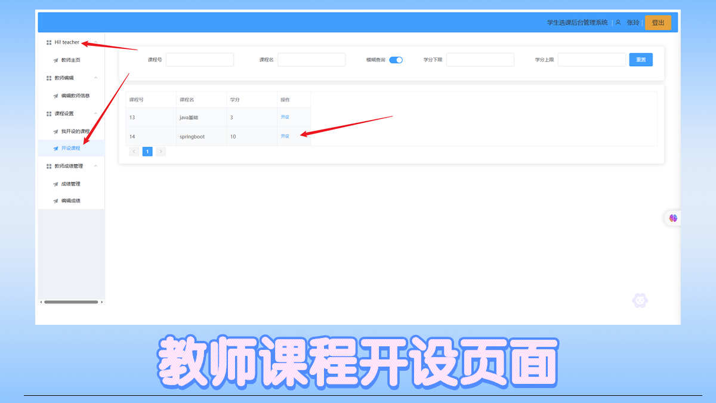This screenshot has height=403, width=716.
Task: Select the 开设课程 menu item
Action: click(x=71, y=148)
